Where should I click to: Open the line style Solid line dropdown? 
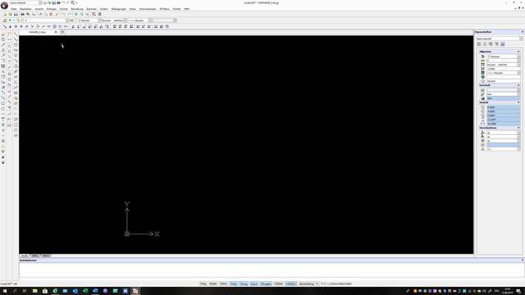coord(125,21)
